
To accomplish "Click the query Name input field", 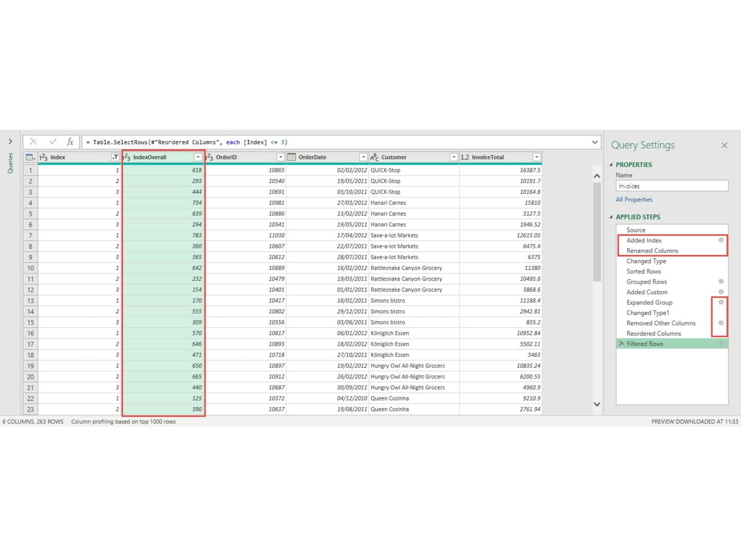I will click(672, 186).
